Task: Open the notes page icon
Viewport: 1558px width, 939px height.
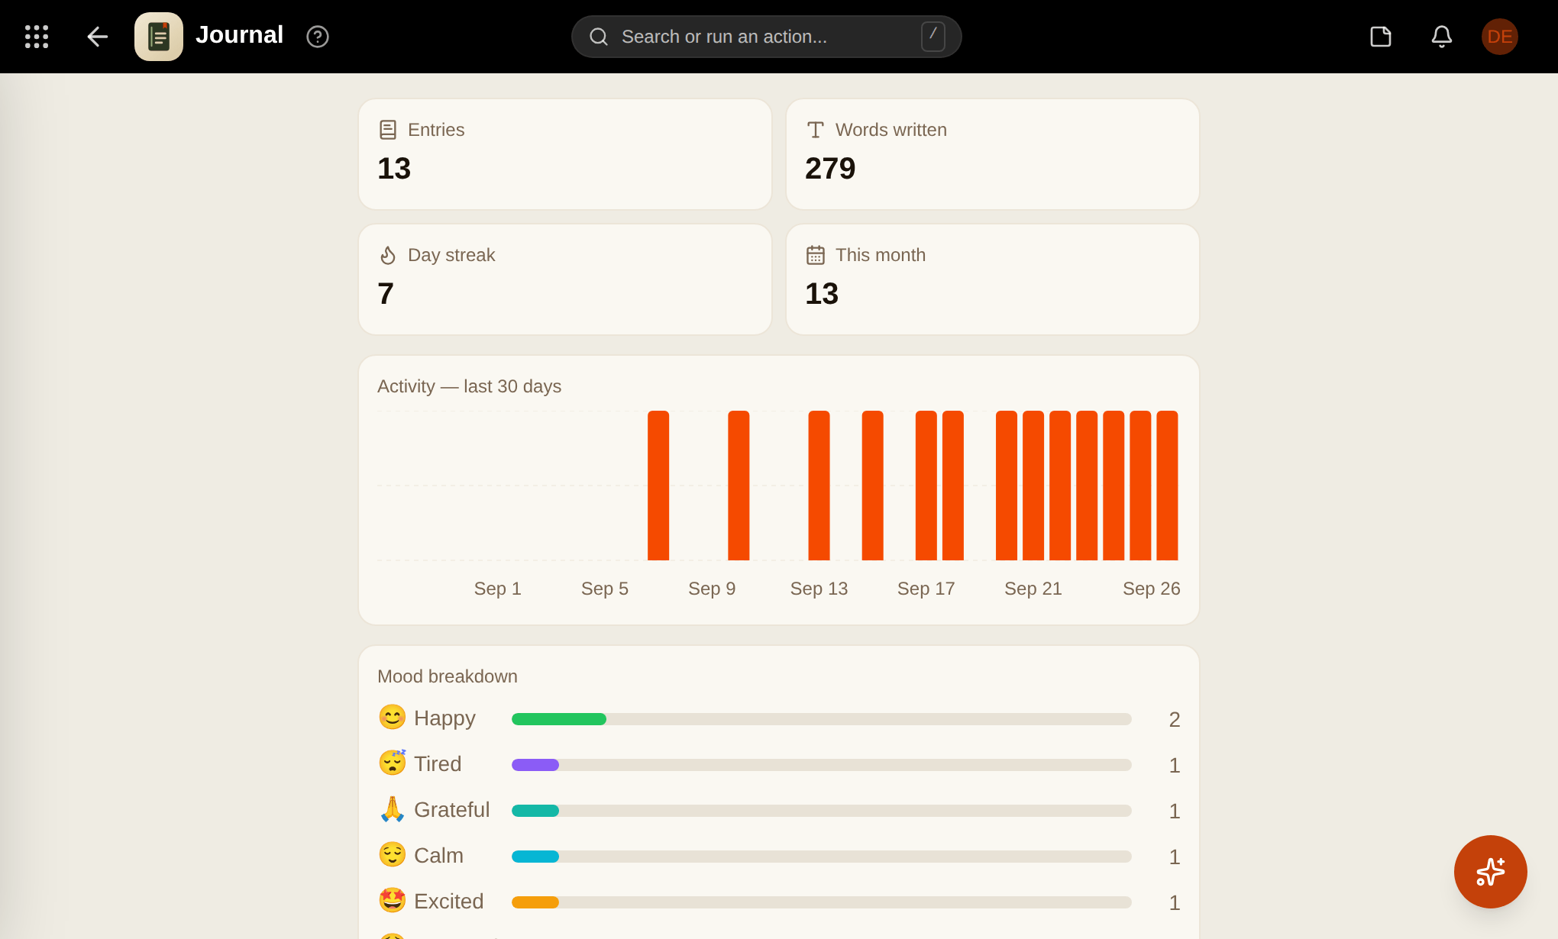Action: pyautogui.click(x=1381, y=37)
